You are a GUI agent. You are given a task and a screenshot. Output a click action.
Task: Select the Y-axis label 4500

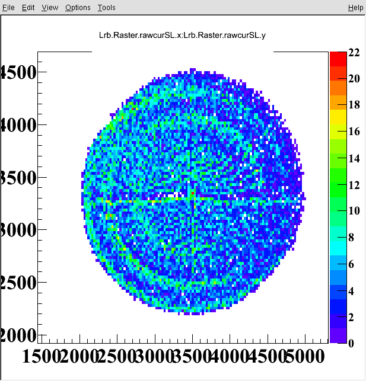point(18,72)
